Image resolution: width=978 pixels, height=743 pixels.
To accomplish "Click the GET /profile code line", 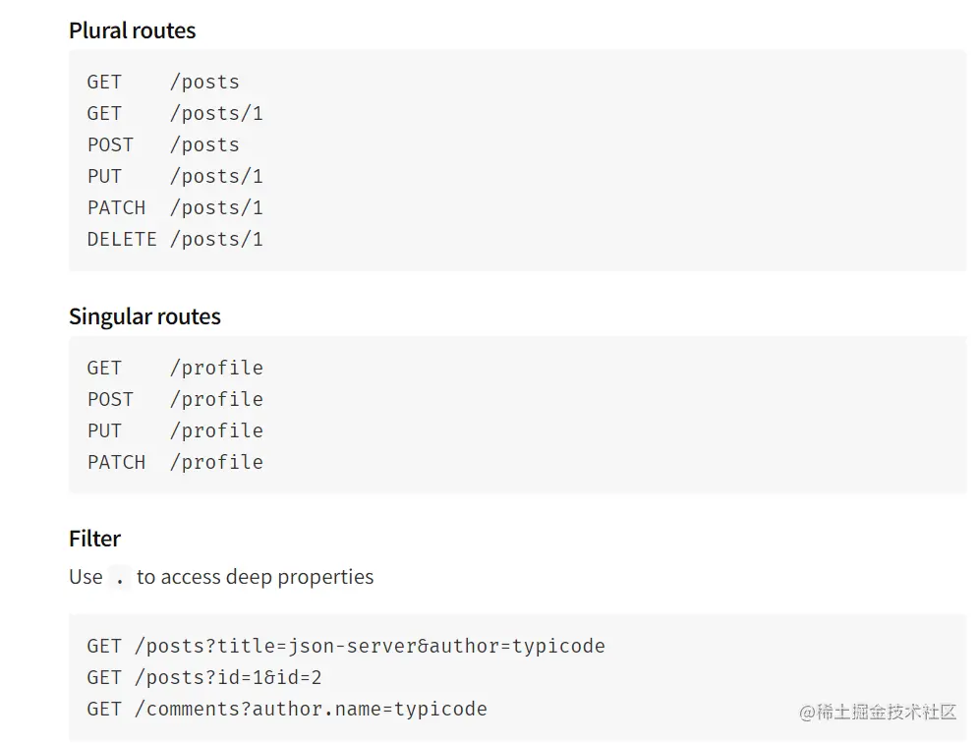I will point(175,368).
